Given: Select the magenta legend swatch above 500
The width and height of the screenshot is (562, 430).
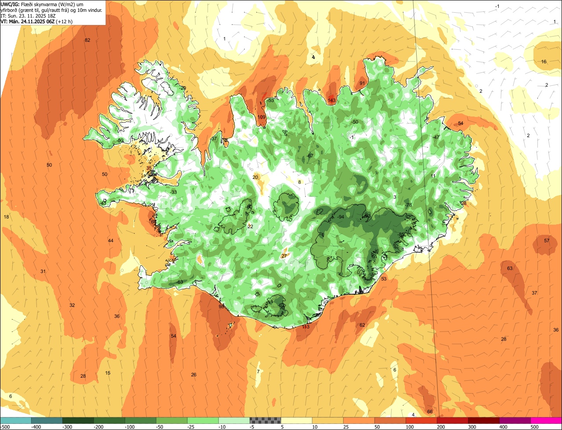Looking at the screenshot, I should coord(546,421).
